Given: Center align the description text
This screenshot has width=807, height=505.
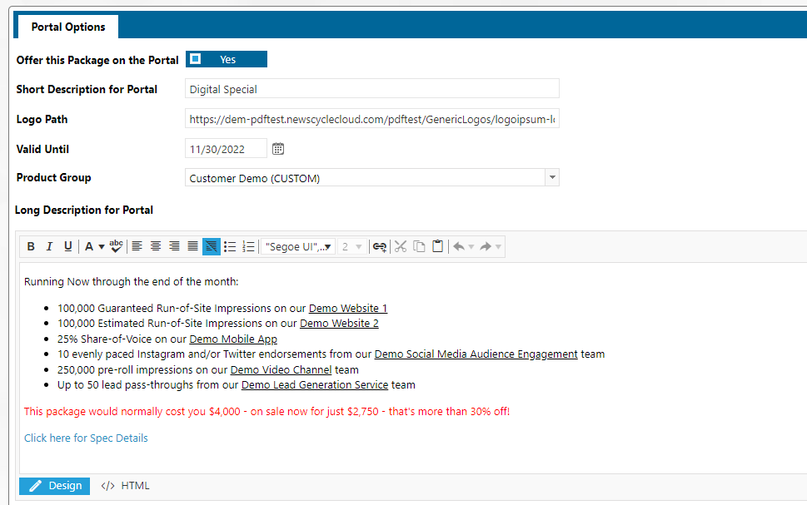Looking at the screenshot, I should (156, 246).
